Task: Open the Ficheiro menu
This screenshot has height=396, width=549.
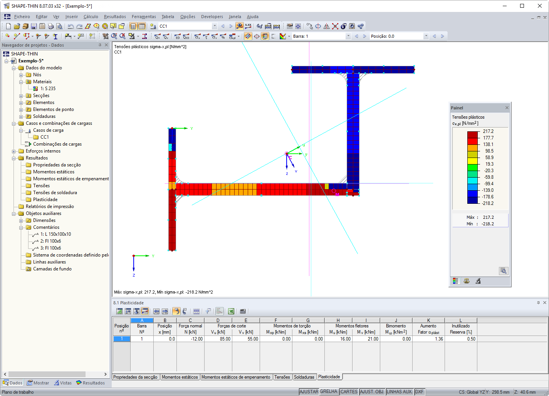Action: point(22,17)
